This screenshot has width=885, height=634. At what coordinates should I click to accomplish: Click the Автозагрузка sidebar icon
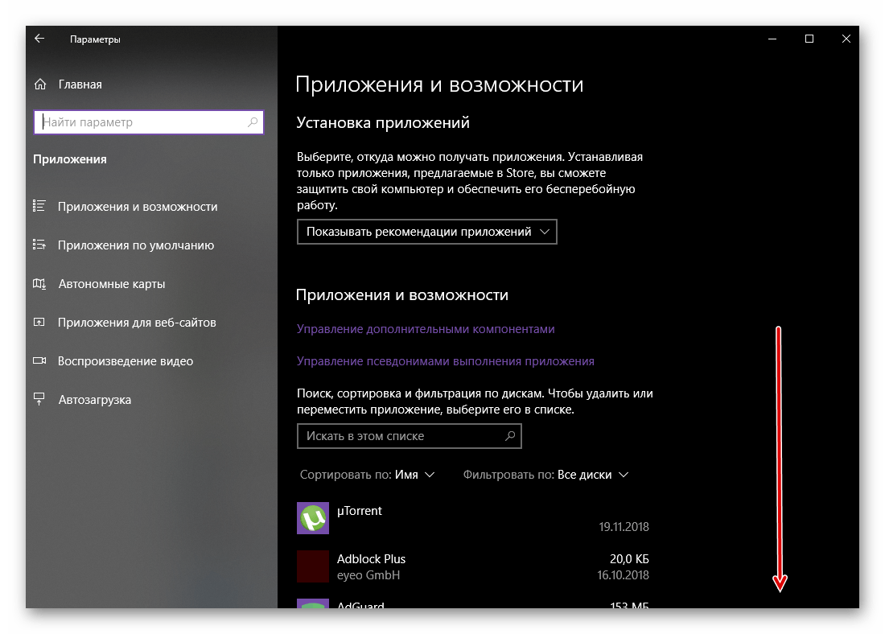pyautogui.click(x=39, y=400)
